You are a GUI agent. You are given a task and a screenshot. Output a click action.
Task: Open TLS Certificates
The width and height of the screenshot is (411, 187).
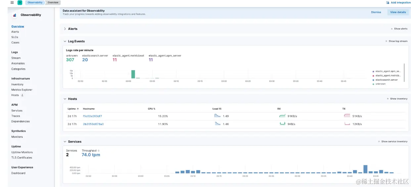22,158
